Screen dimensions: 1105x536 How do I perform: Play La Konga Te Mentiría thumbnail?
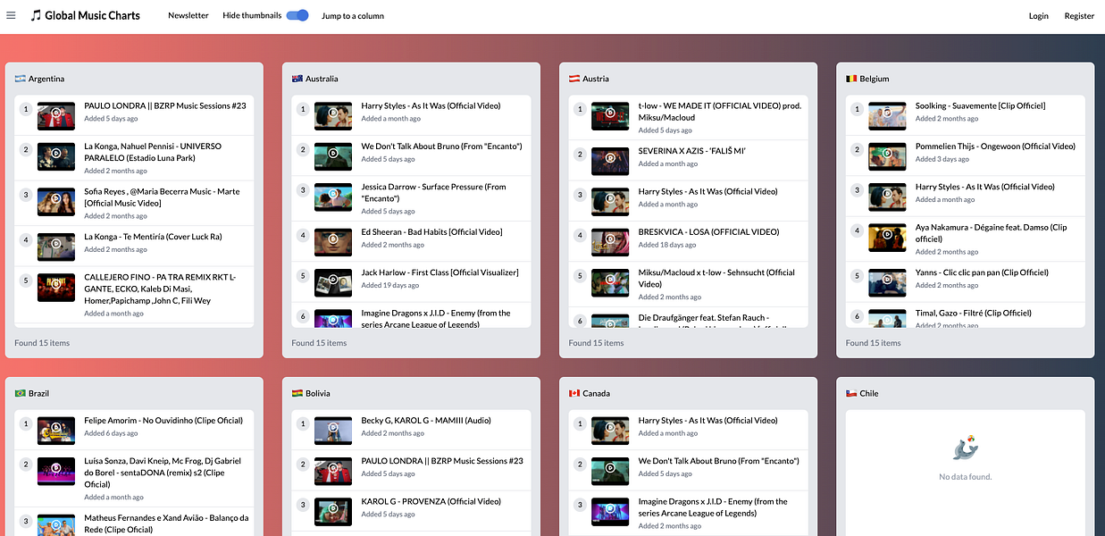pos(56,246)
